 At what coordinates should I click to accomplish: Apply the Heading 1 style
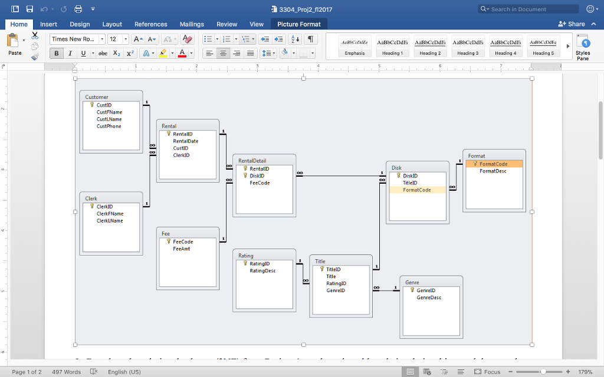point(392,45)
